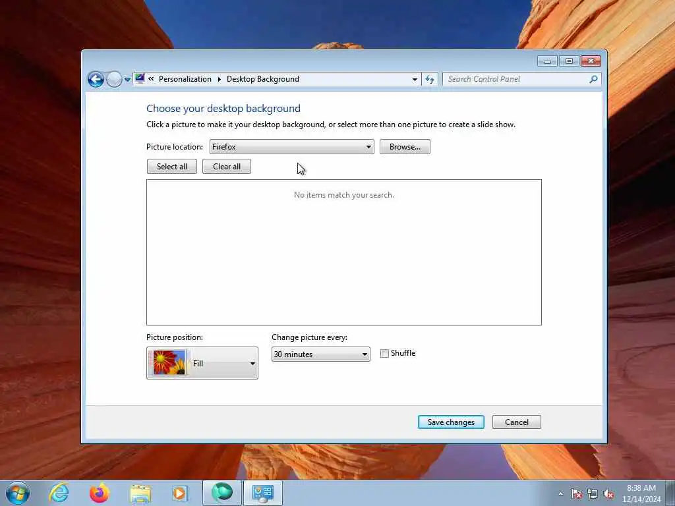675x506 pixels.
Task: Open Windows Explorer folder icon in taskbar
Action: click(x=140, y=493)
